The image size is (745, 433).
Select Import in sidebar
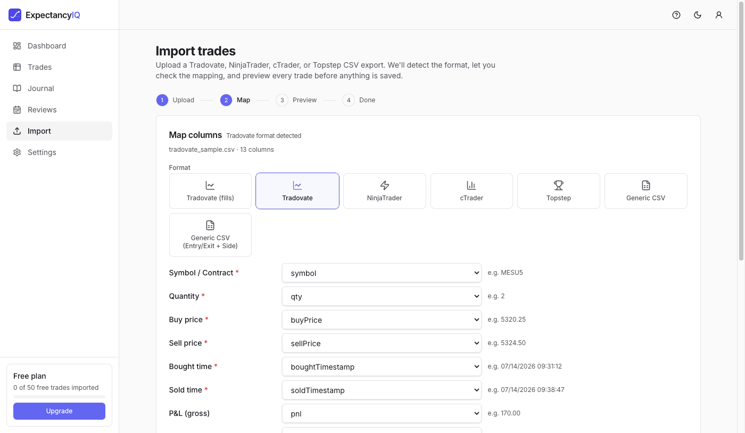(59, 131)
